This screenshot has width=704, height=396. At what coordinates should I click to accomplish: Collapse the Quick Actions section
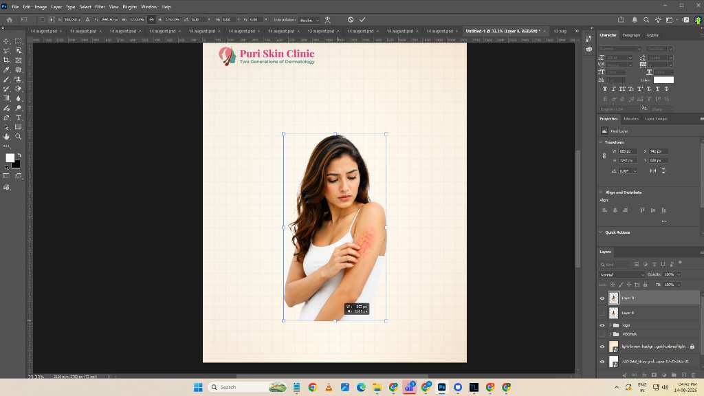pyautogui.click(x=601, y=232)
